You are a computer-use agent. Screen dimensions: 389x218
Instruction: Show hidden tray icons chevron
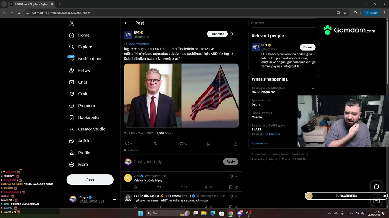click(x=329, y=213)
